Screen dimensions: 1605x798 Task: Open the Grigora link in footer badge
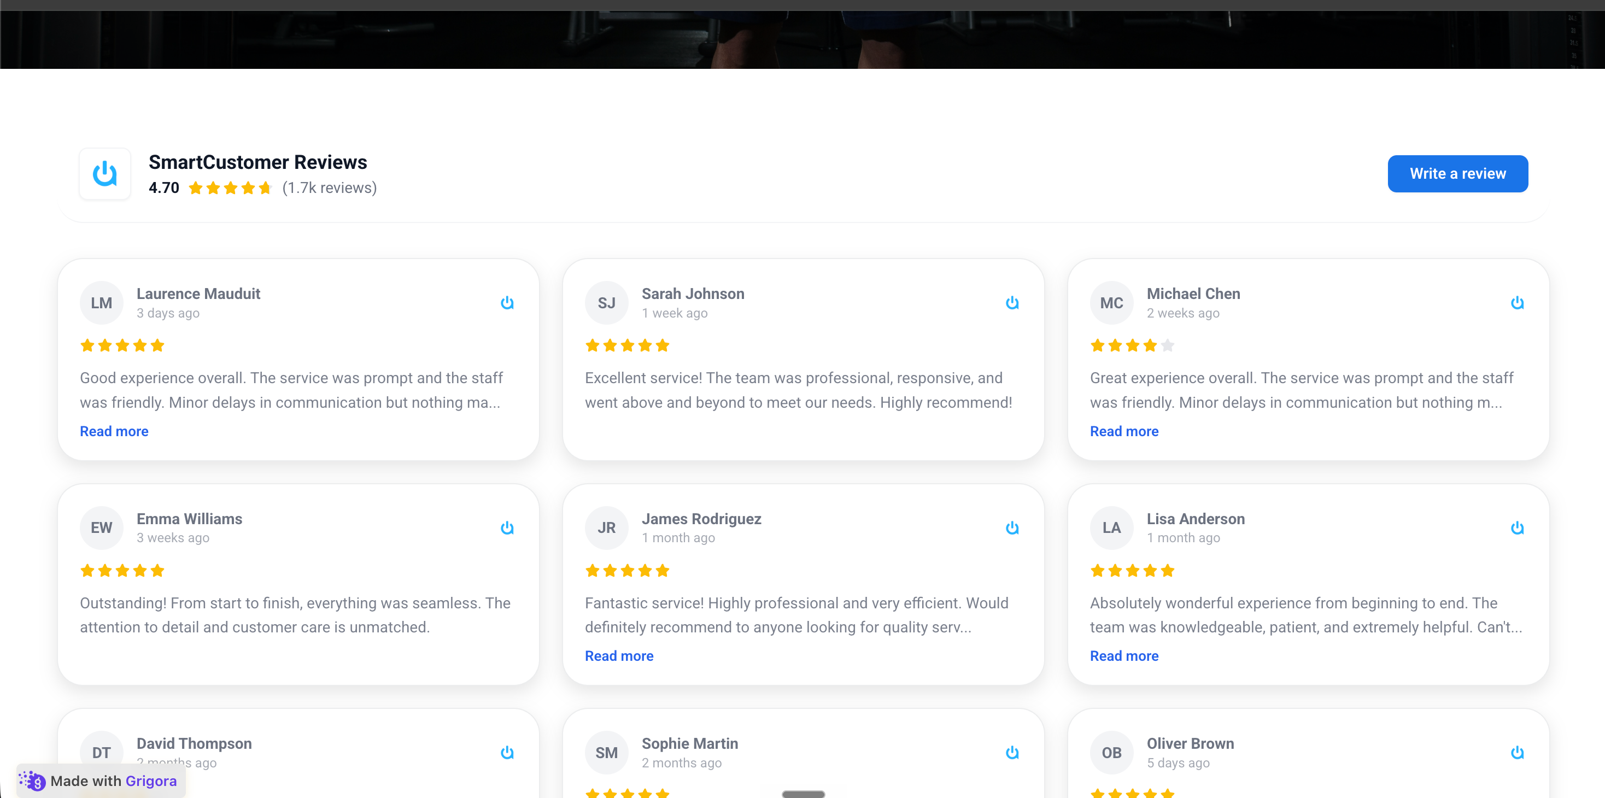coord(151,781)
